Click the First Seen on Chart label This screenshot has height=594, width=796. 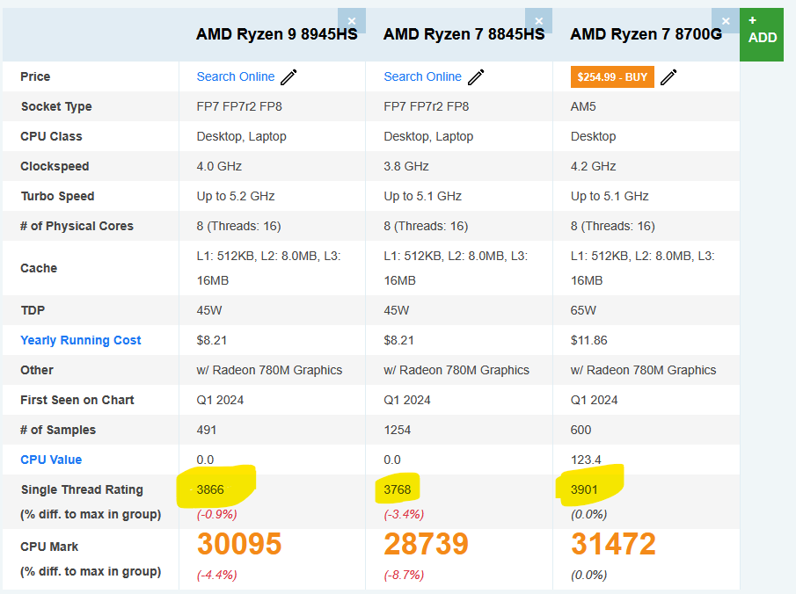point(77,400)
